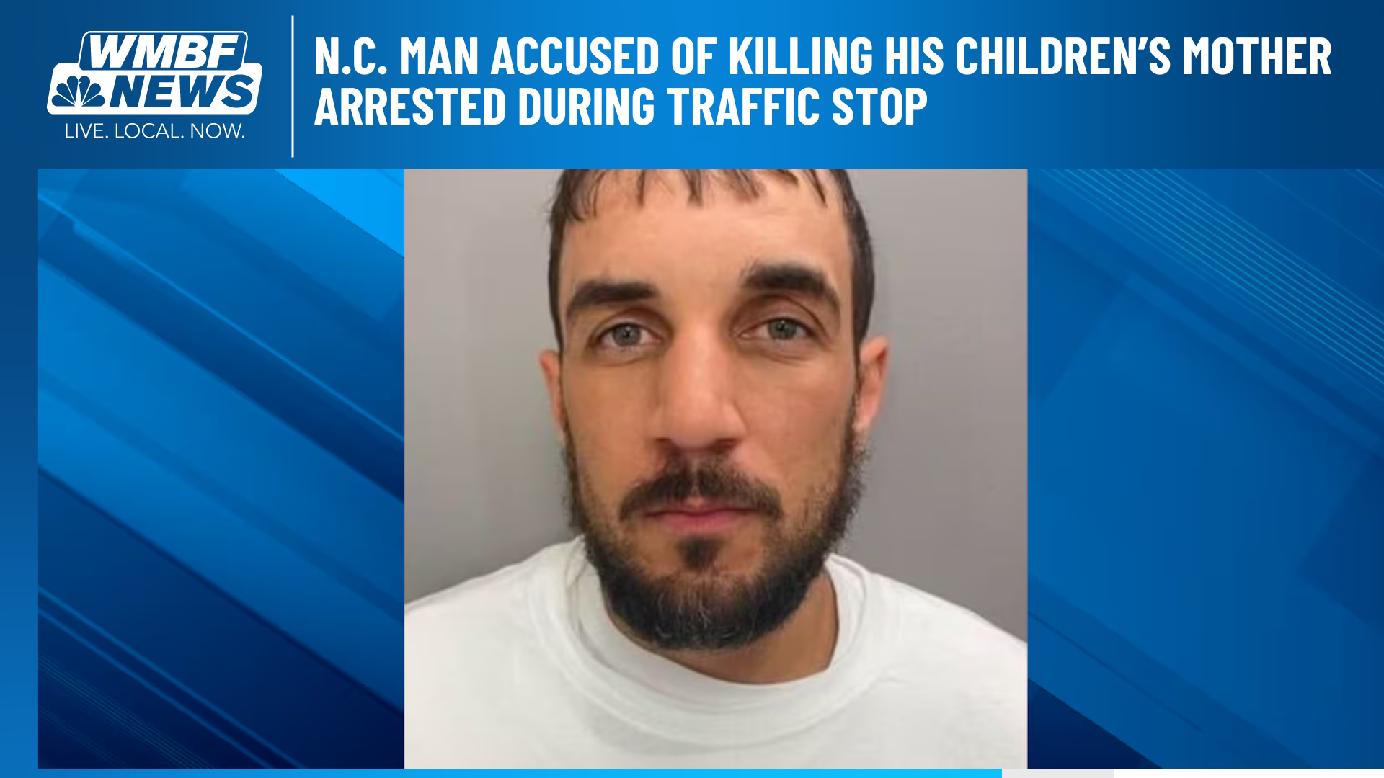Click headline line starting N.C. MAN ACCUSED

[822, 56]
